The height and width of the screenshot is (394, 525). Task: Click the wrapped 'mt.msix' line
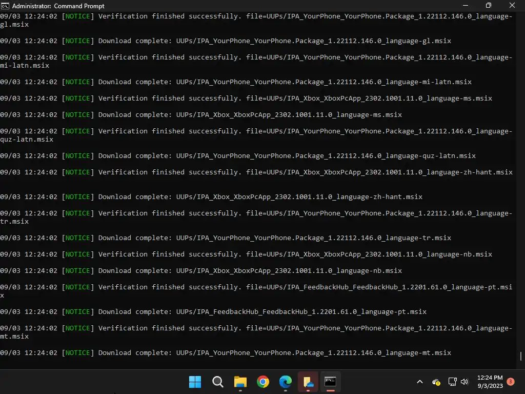pyautogui.click(x=14, y=337)
